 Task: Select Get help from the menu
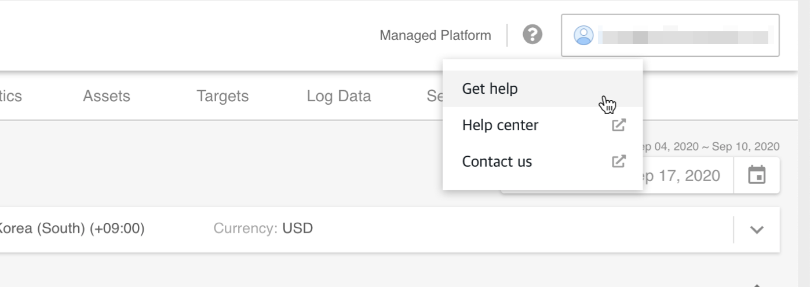pos(490,89)
